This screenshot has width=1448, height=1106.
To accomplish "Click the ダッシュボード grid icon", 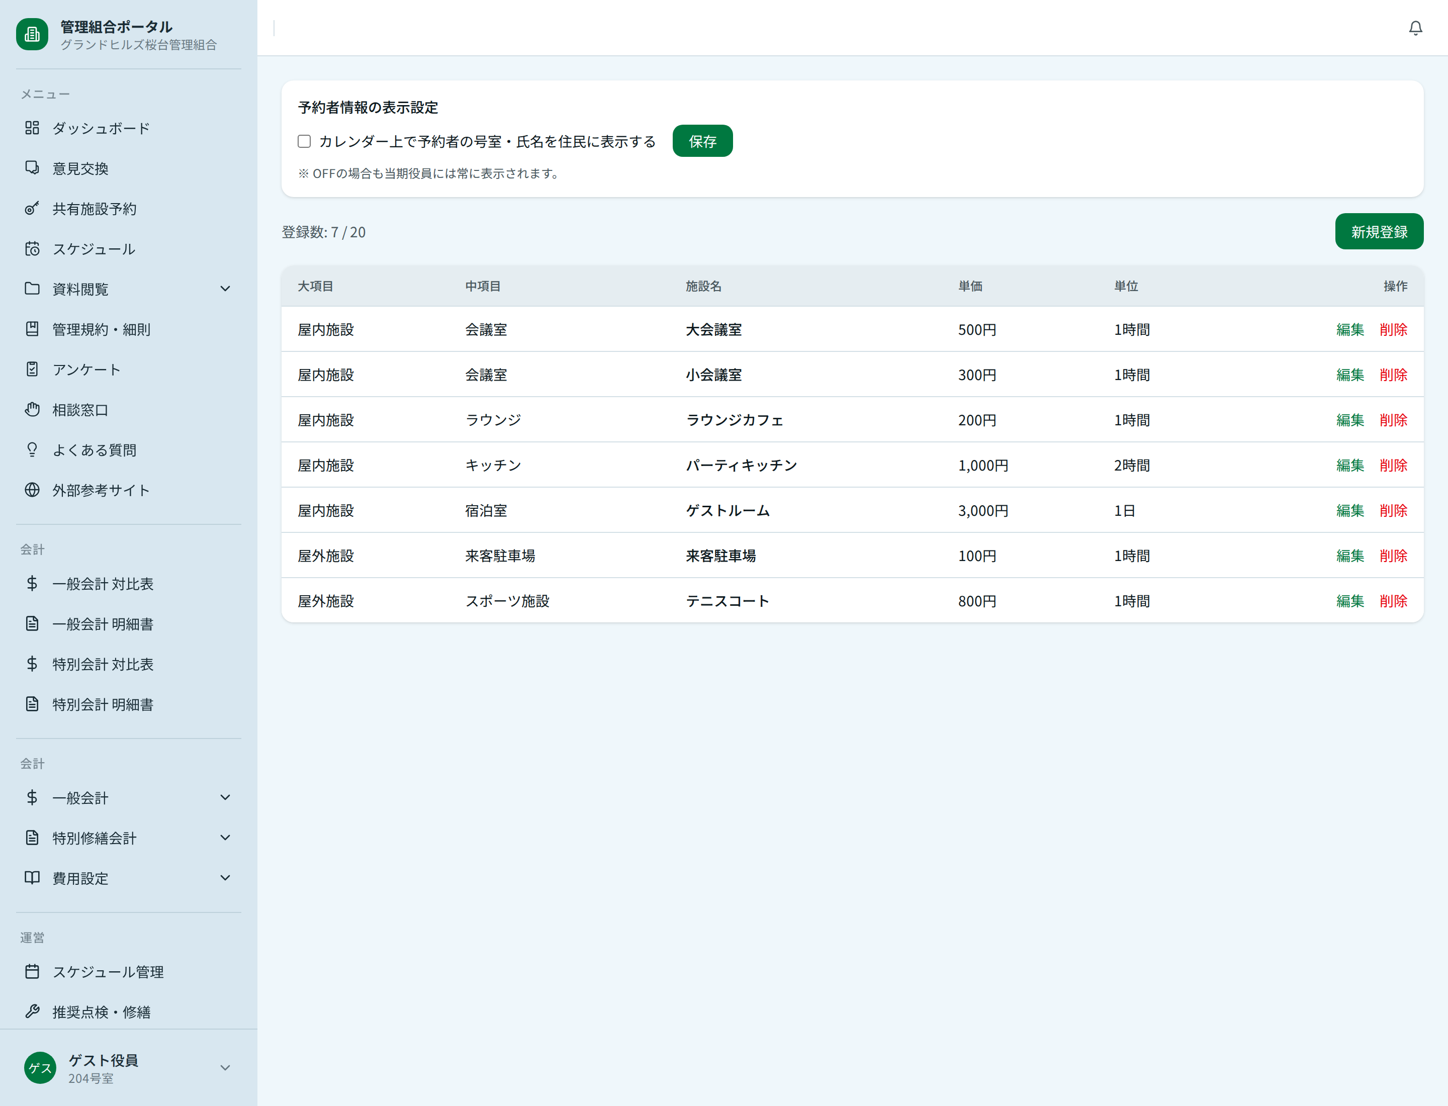I will point(32,128).
